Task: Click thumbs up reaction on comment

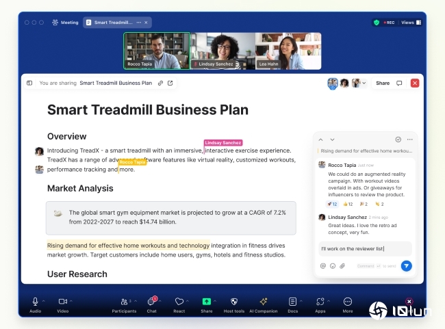Action: coord(348,204)
